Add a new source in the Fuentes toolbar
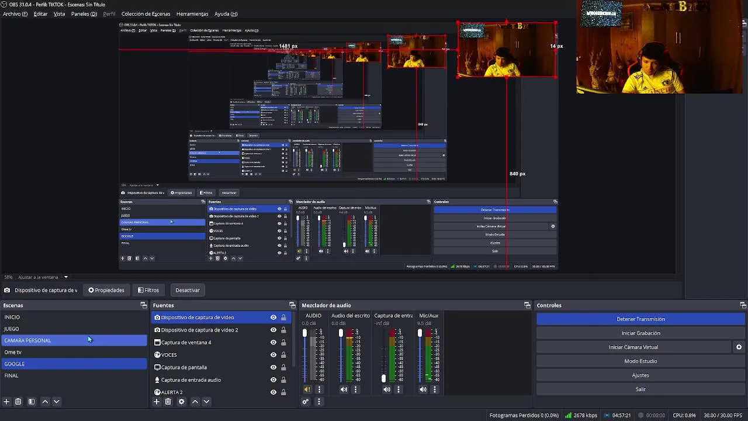 (x=156, y=402)
